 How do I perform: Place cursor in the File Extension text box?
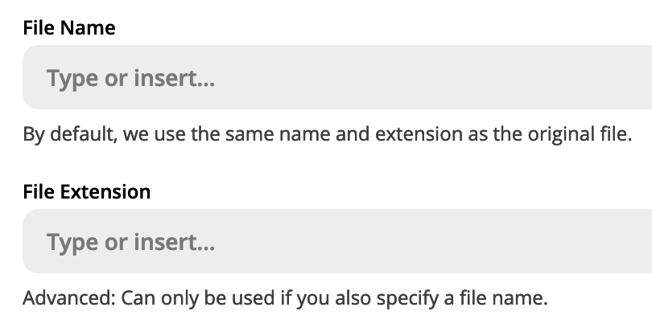337,241
